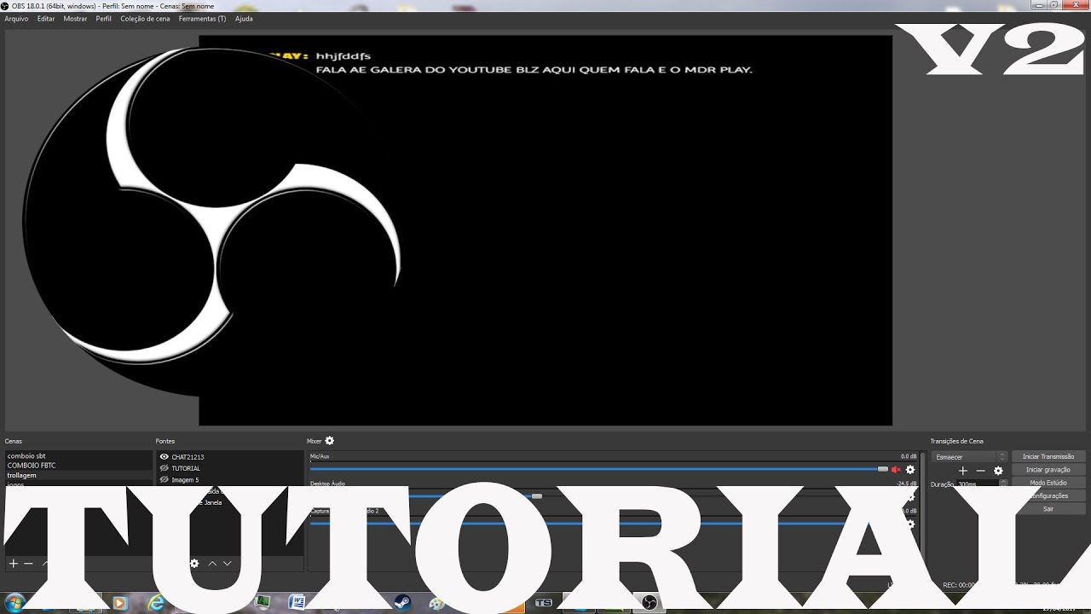Open Paint from the taskbar
This screenshot has width=1091, height=614.
[436, 603]
